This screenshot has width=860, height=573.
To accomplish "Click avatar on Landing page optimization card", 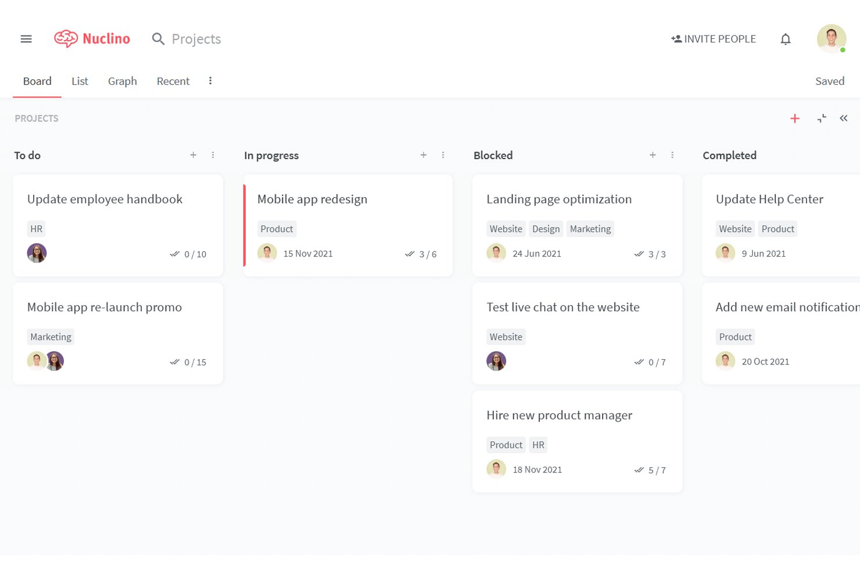I will click(496, 253).
